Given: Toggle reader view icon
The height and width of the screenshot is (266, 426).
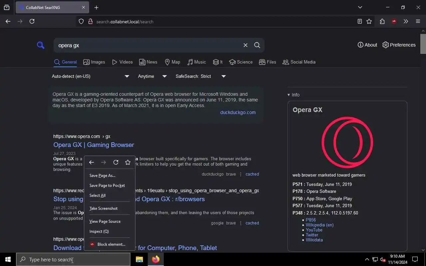Looking at the screenshot, I should coord(359,21).
